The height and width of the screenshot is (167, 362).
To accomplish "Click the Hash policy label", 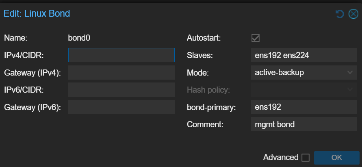I will click(208, 90).
